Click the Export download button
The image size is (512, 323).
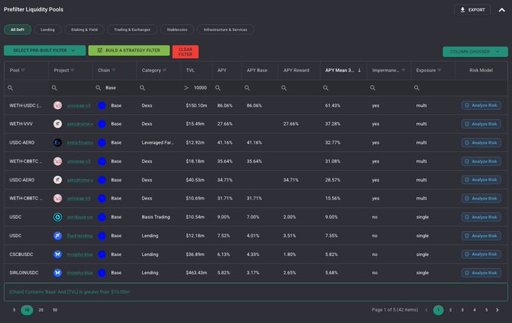tap(472, 10)
